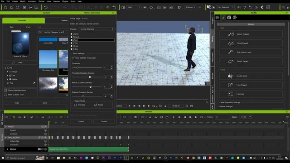Open File Explorer from the taskbar
This screenshot has width=290, height=163.
64,158
